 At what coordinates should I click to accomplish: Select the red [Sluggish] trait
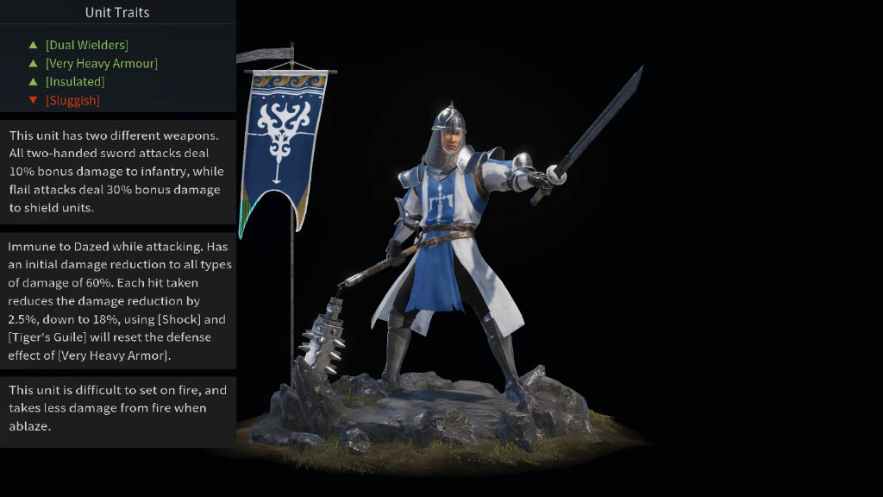pyautogui.click(x=72, y=100)
